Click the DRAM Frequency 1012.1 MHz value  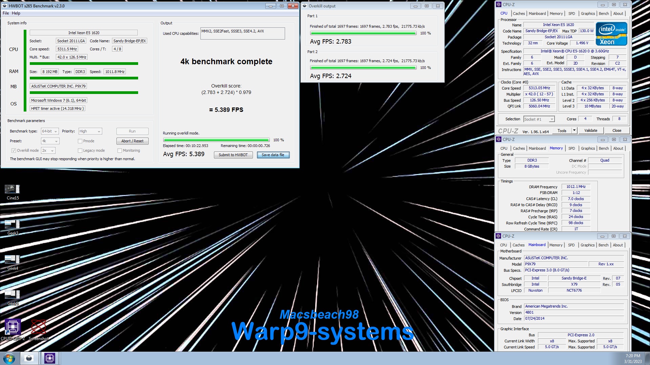576,187
